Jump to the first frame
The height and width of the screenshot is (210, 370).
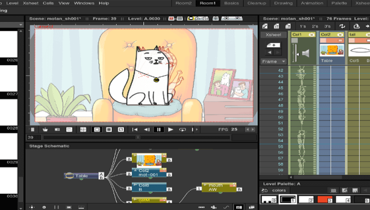[x=135, y=130]
